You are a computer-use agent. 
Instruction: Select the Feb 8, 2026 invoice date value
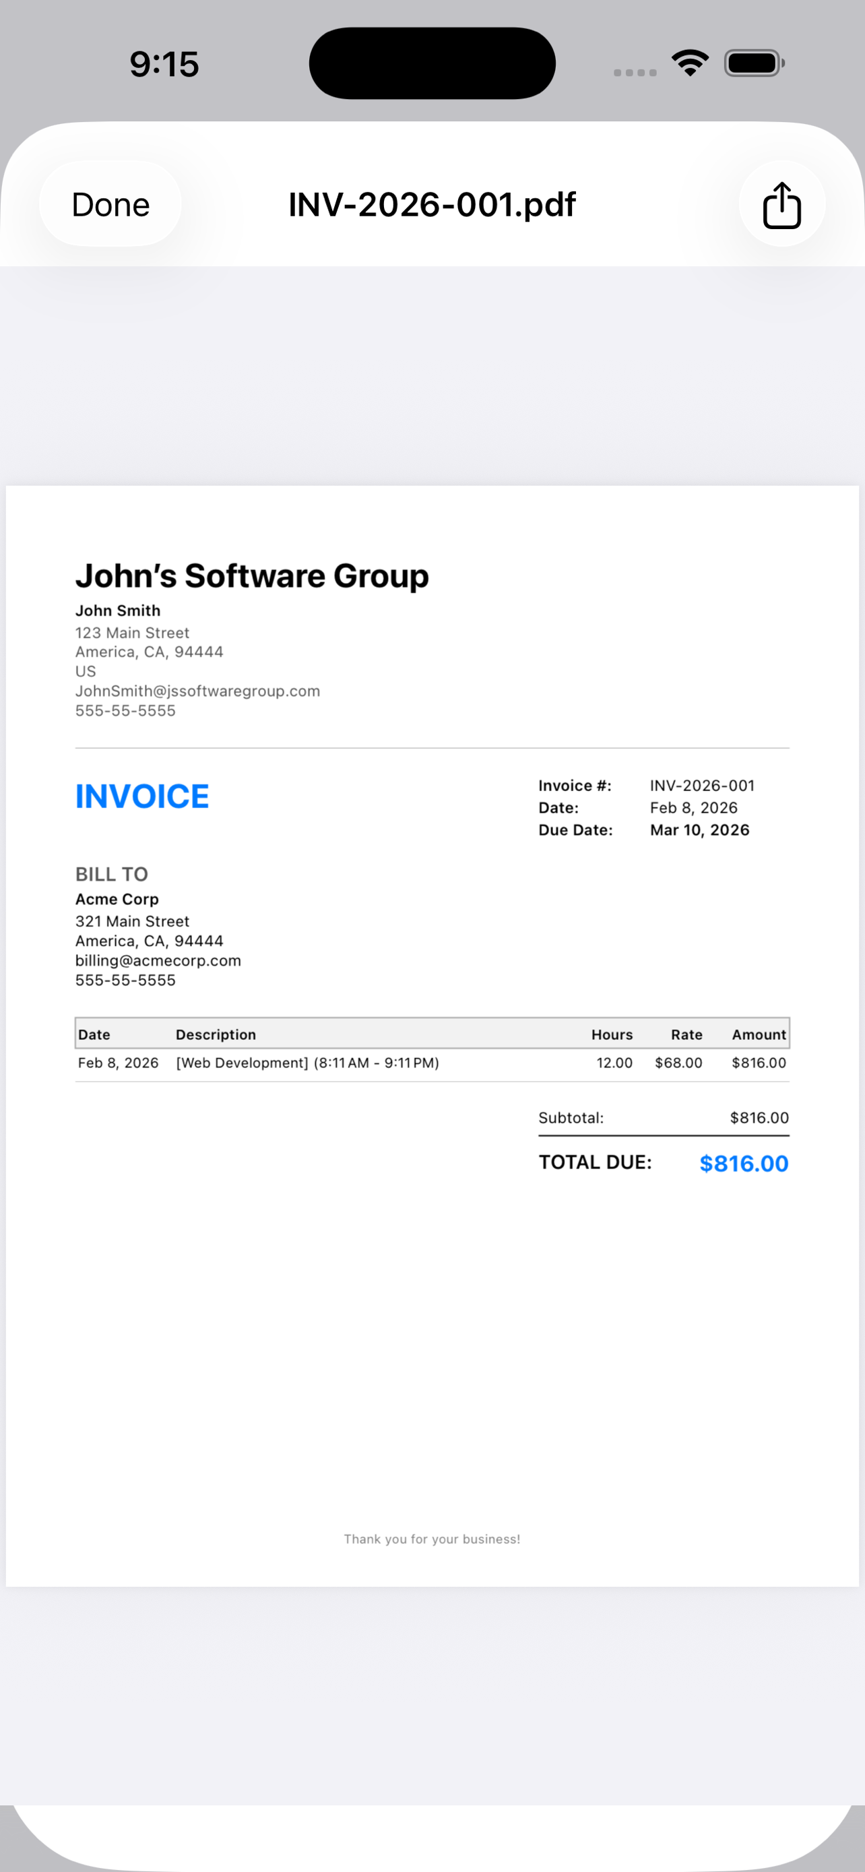(x=694, y=807)
